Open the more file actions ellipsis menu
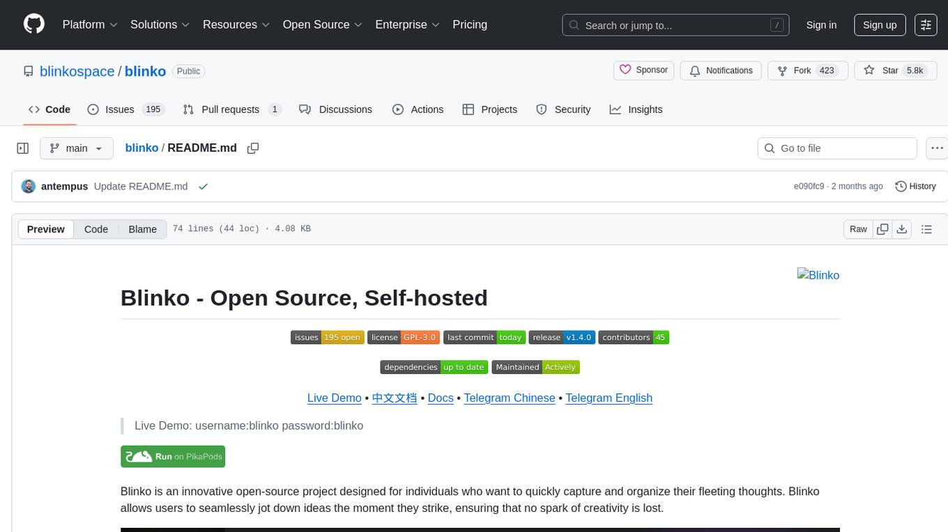Screen dimensions: 948x532 [x=937, y=148]
